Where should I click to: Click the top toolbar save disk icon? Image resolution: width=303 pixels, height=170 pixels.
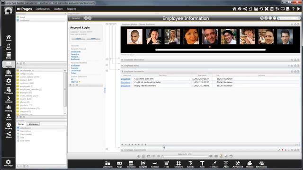coord(256,9)
